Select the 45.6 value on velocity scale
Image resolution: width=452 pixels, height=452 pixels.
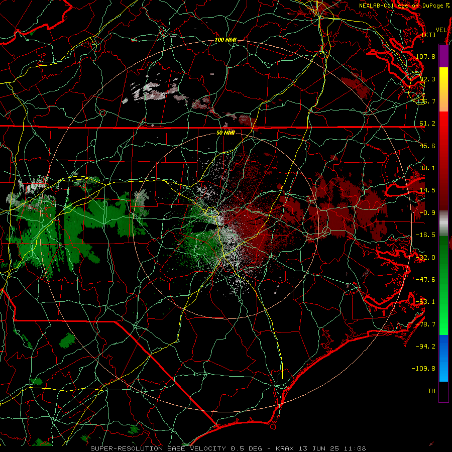click(x=427, y=146)
